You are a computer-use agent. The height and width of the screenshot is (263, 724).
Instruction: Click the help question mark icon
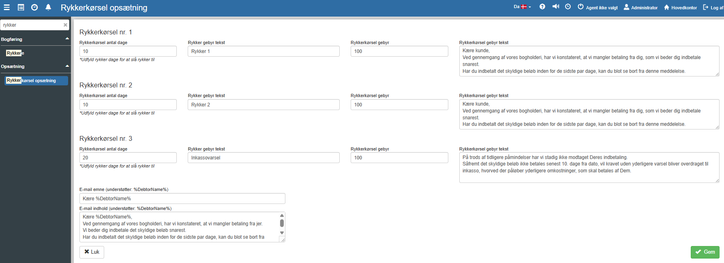pos(542,7)
